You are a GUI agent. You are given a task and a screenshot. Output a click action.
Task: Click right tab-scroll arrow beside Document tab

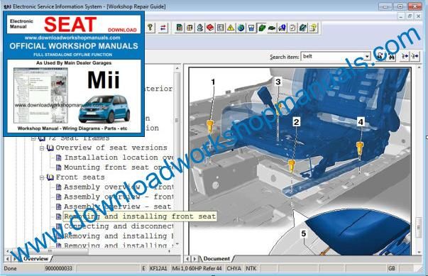pos(194,258)
